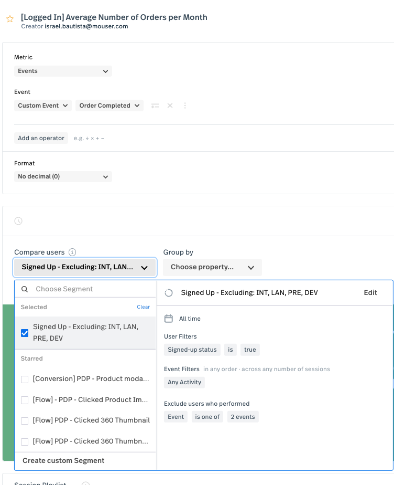Open the Group by Choose property dropdown
Image resolution: width=394 pixels, height=485 pixels.
[x=212, y=267]
